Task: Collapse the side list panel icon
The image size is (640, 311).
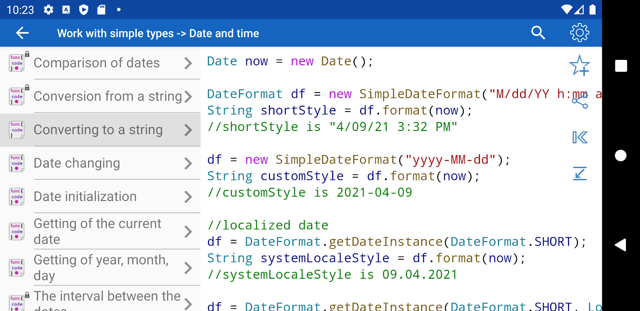Action: tap(580, 138)
